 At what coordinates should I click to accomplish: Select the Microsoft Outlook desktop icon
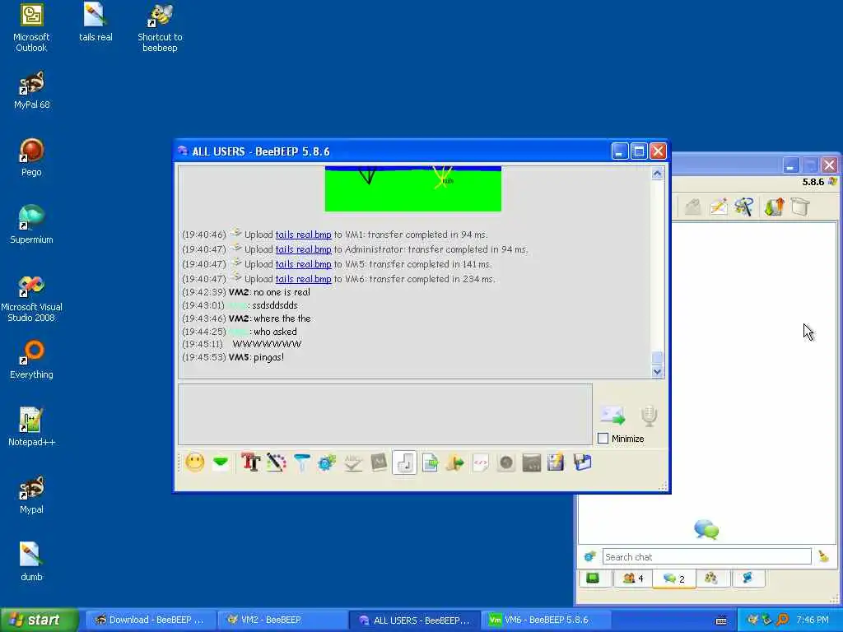point(31,28)
